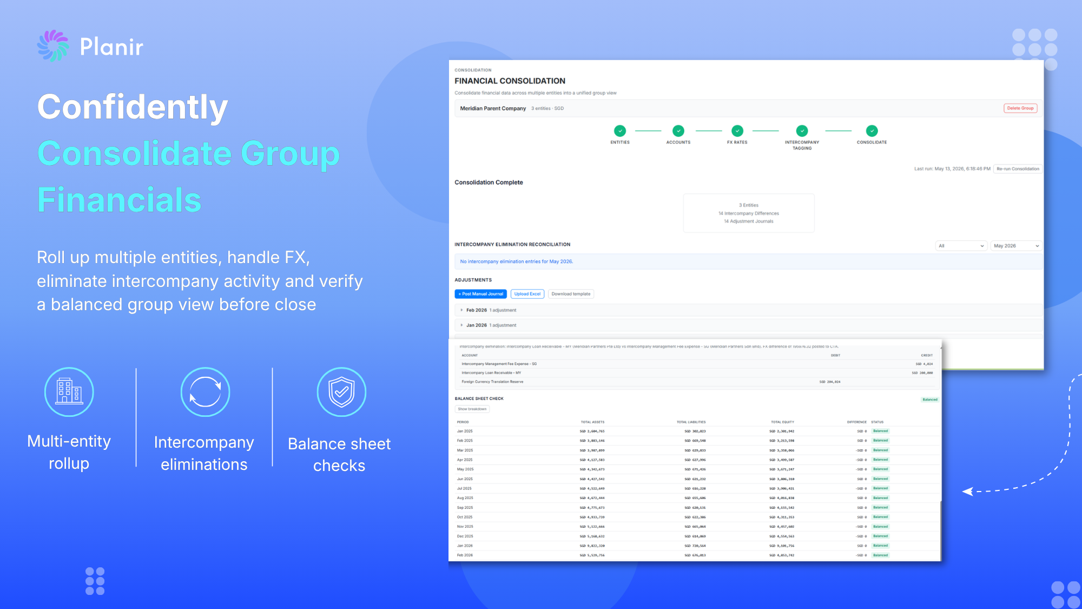This screenshot has height=609, width=1082.
Task: Select the Aug 2025 period cell
Action: (x=465, y=498)
